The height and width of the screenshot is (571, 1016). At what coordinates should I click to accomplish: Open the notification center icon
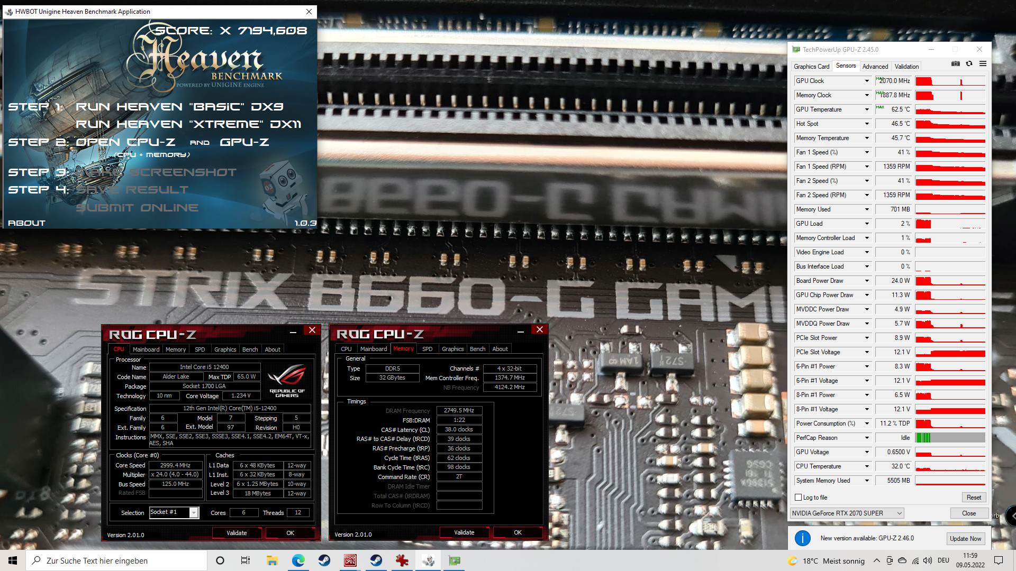pos(999,560)
